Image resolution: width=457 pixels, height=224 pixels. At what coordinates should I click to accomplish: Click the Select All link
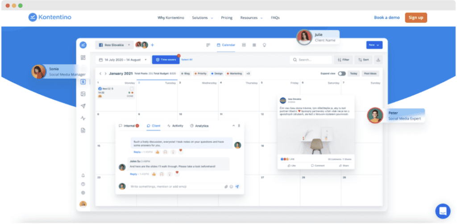tap(187, 60)
